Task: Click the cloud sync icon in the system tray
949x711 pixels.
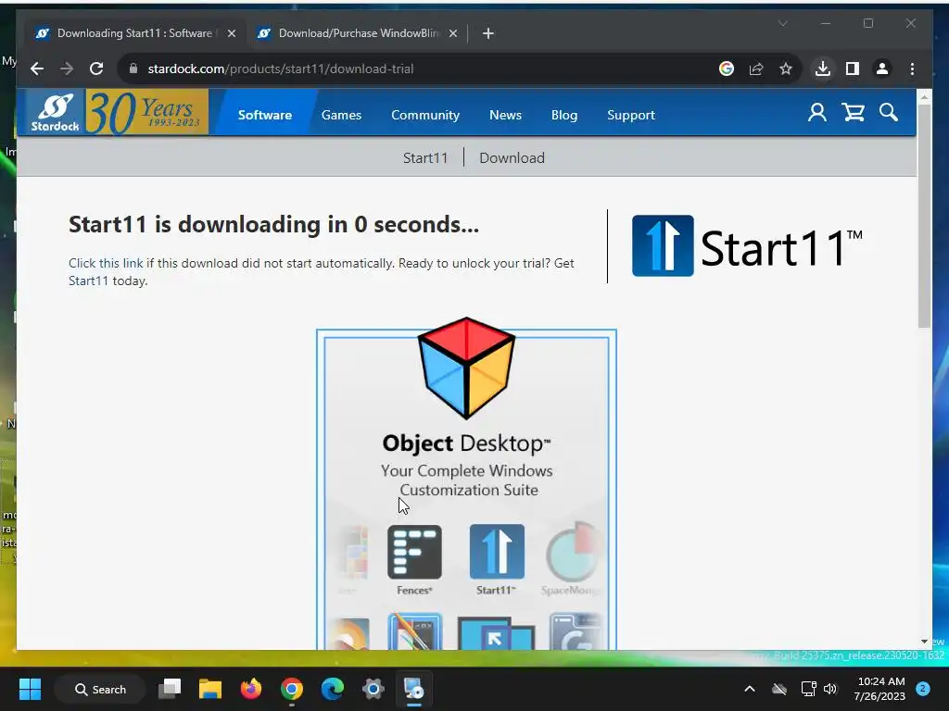Action: click(779, 689)
